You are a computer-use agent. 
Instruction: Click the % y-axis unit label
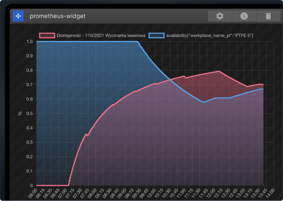pyautogui.click(x=20, y=113)
